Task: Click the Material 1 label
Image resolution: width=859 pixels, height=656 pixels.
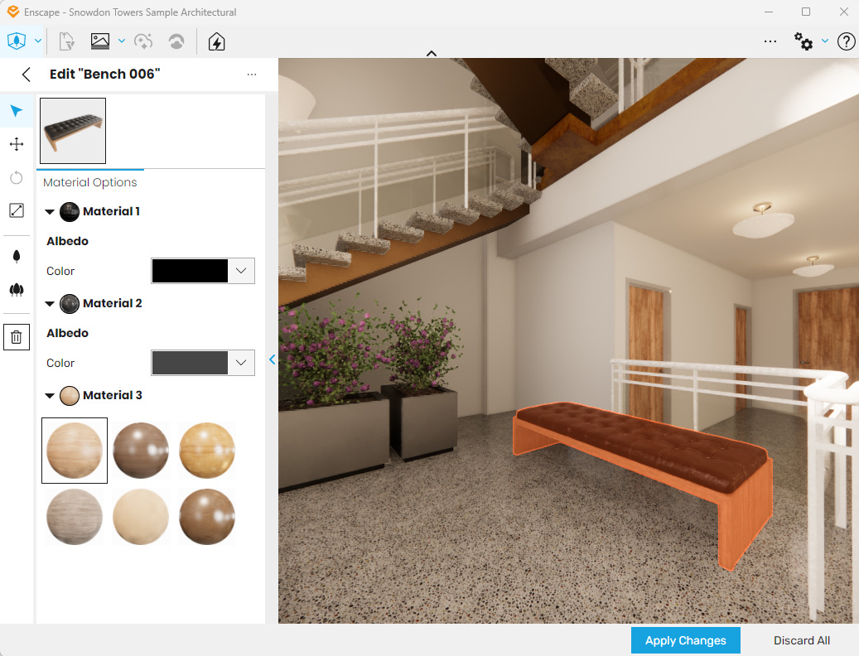Action: 111,211
